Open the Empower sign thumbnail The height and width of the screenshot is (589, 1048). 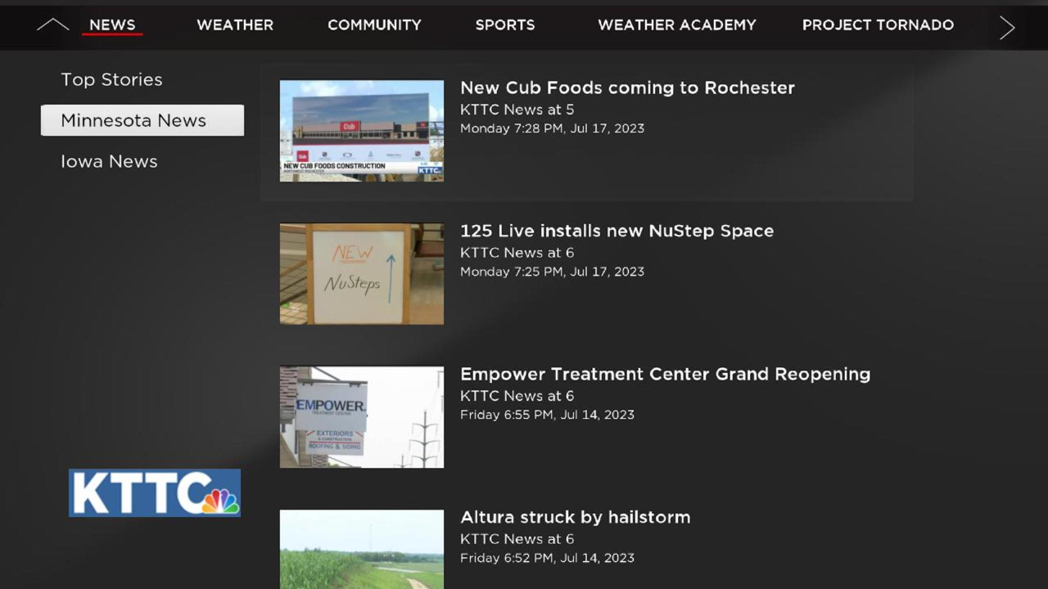pyautogui.click(x=362, y=417)
